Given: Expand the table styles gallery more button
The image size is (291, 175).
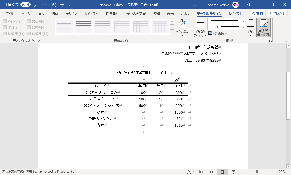Looking at the screenshot, I should (x=172, y=32).
